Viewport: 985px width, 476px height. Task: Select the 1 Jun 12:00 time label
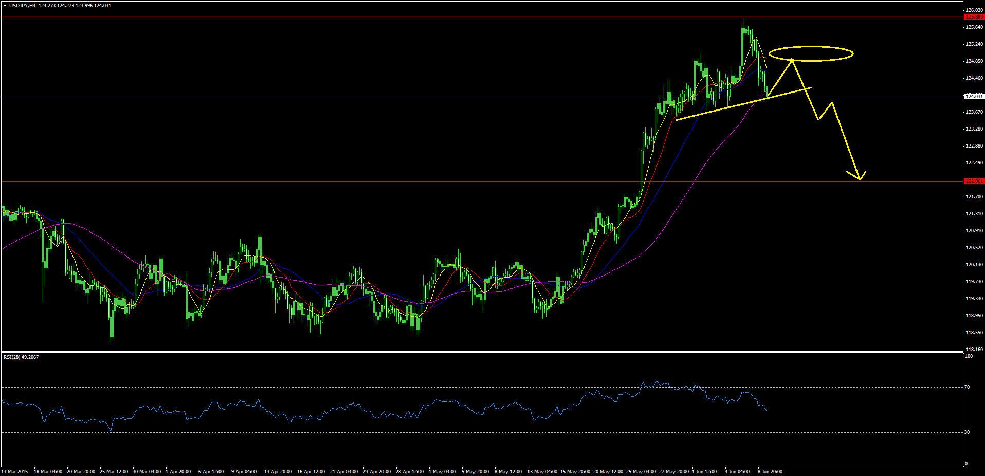coord(704,472)
